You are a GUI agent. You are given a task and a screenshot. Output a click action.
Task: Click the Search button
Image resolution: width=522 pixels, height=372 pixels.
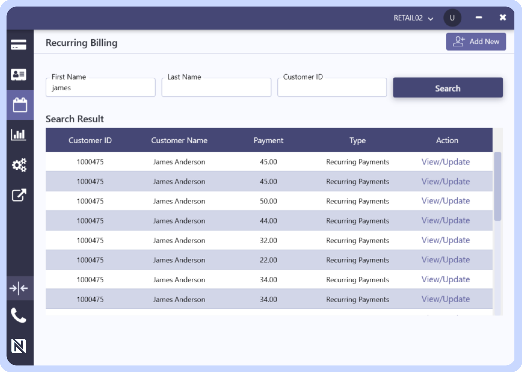(448, 87)
